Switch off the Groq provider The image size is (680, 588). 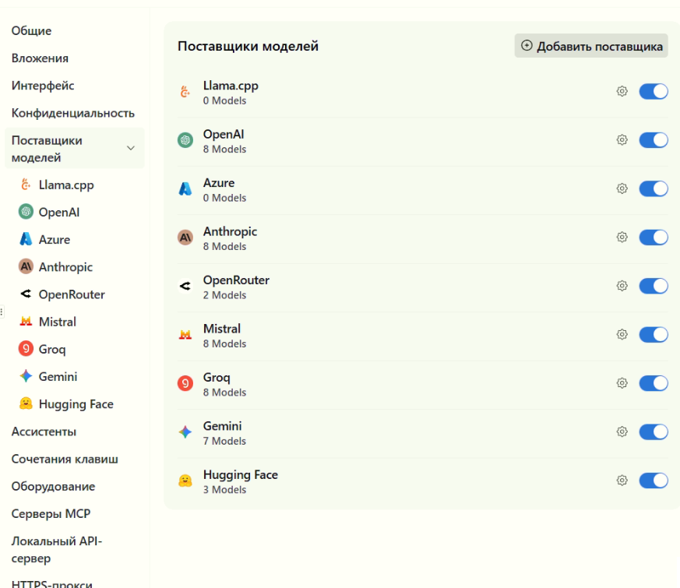(x=653, y=382)
